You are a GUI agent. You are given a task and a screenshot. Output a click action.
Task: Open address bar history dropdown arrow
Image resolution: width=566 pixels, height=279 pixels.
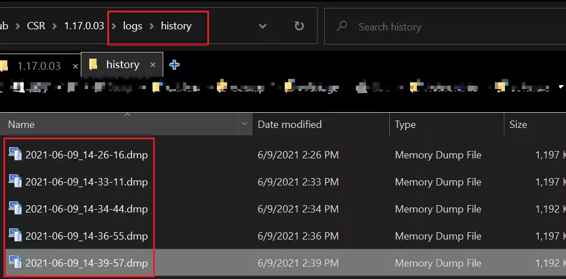coord(263,26)
